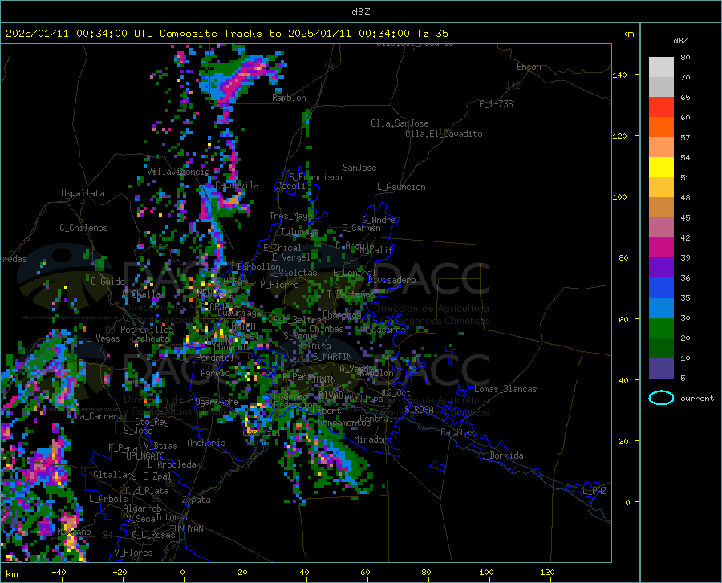Screen dimensions: 722x583
Task: Click the composite tracks timestamp header text
Action: 226,34
